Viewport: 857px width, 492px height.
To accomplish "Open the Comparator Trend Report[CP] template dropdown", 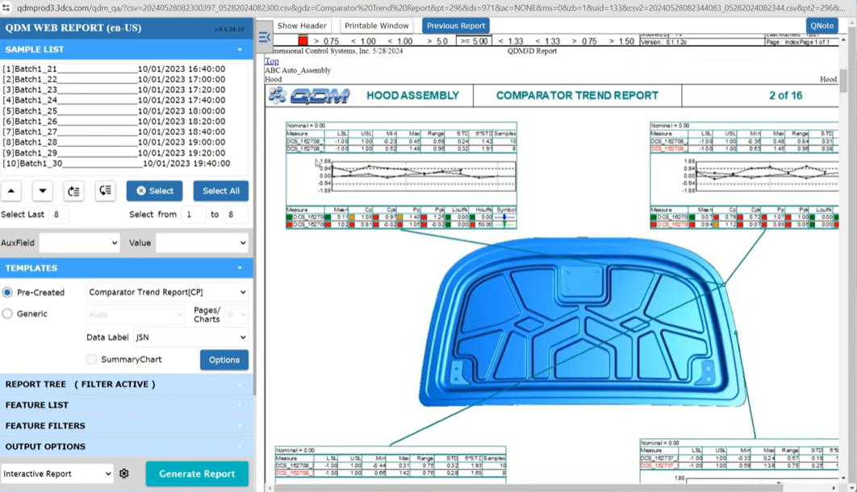I will [x=167, y=292].
